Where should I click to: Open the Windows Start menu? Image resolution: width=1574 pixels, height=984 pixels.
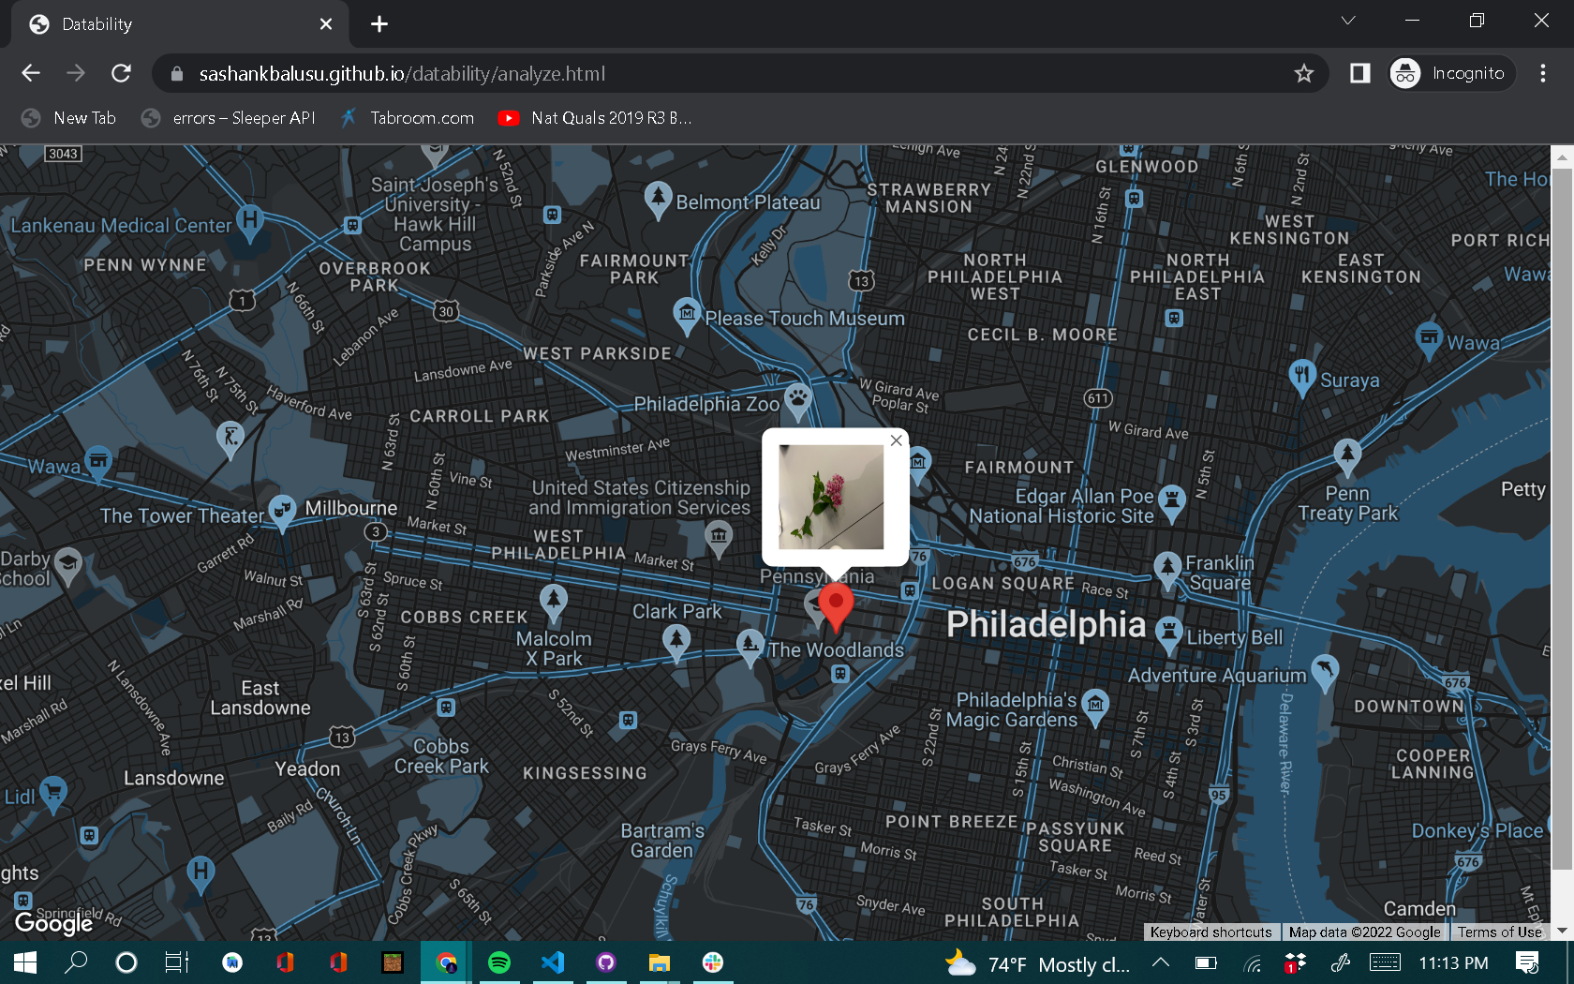[x=25, y=962]
